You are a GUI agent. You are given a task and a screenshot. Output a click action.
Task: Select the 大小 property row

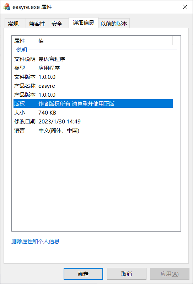coord(93,113)
